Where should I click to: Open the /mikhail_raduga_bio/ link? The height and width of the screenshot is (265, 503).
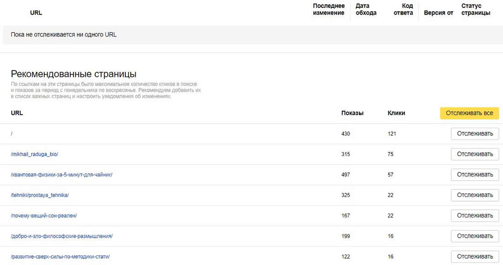click(34, 154)
